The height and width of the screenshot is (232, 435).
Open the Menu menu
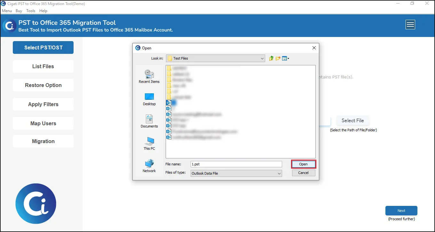point(7,11)
